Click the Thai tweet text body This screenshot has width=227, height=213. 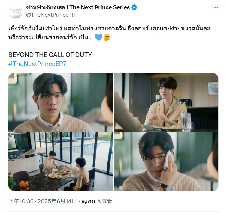pyautogui.click(x=109, y=33)
